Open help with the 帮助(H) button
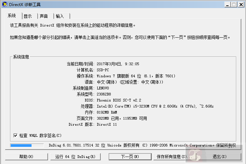This screenshot has height=164, width=246. click(27, 157)
